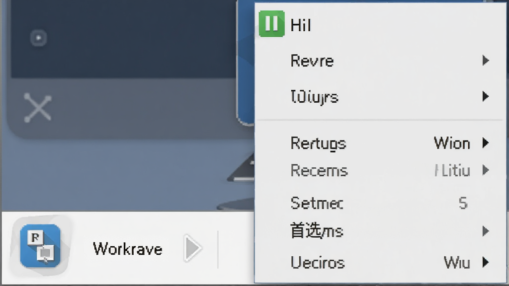Open the Revre submenu
This screenshot has width=509, height=286.
pos(380,61)
